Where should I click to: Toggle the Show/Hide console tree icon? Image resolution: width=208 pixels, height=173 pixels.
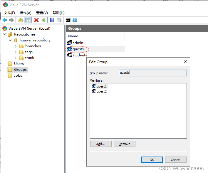pyautogui.click(x=27, y=20)
